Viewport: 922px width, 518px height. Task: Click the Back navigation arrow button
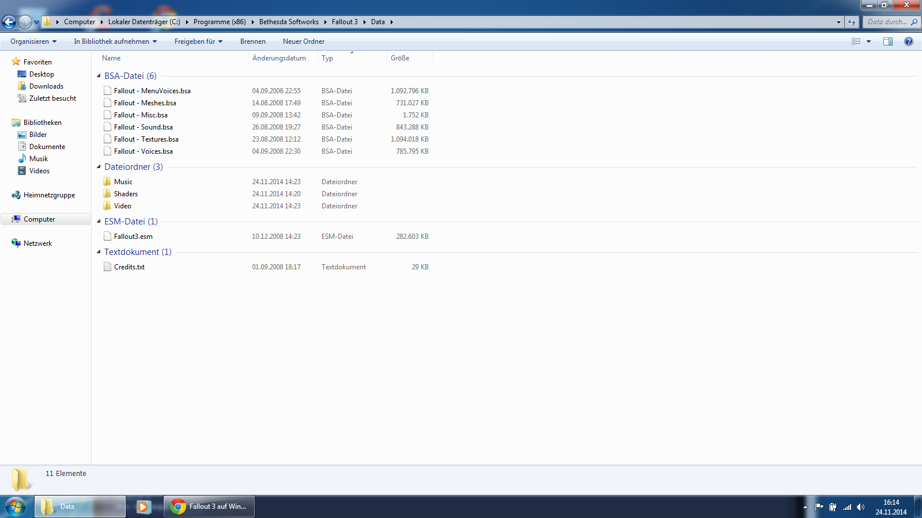coord(9,22)
